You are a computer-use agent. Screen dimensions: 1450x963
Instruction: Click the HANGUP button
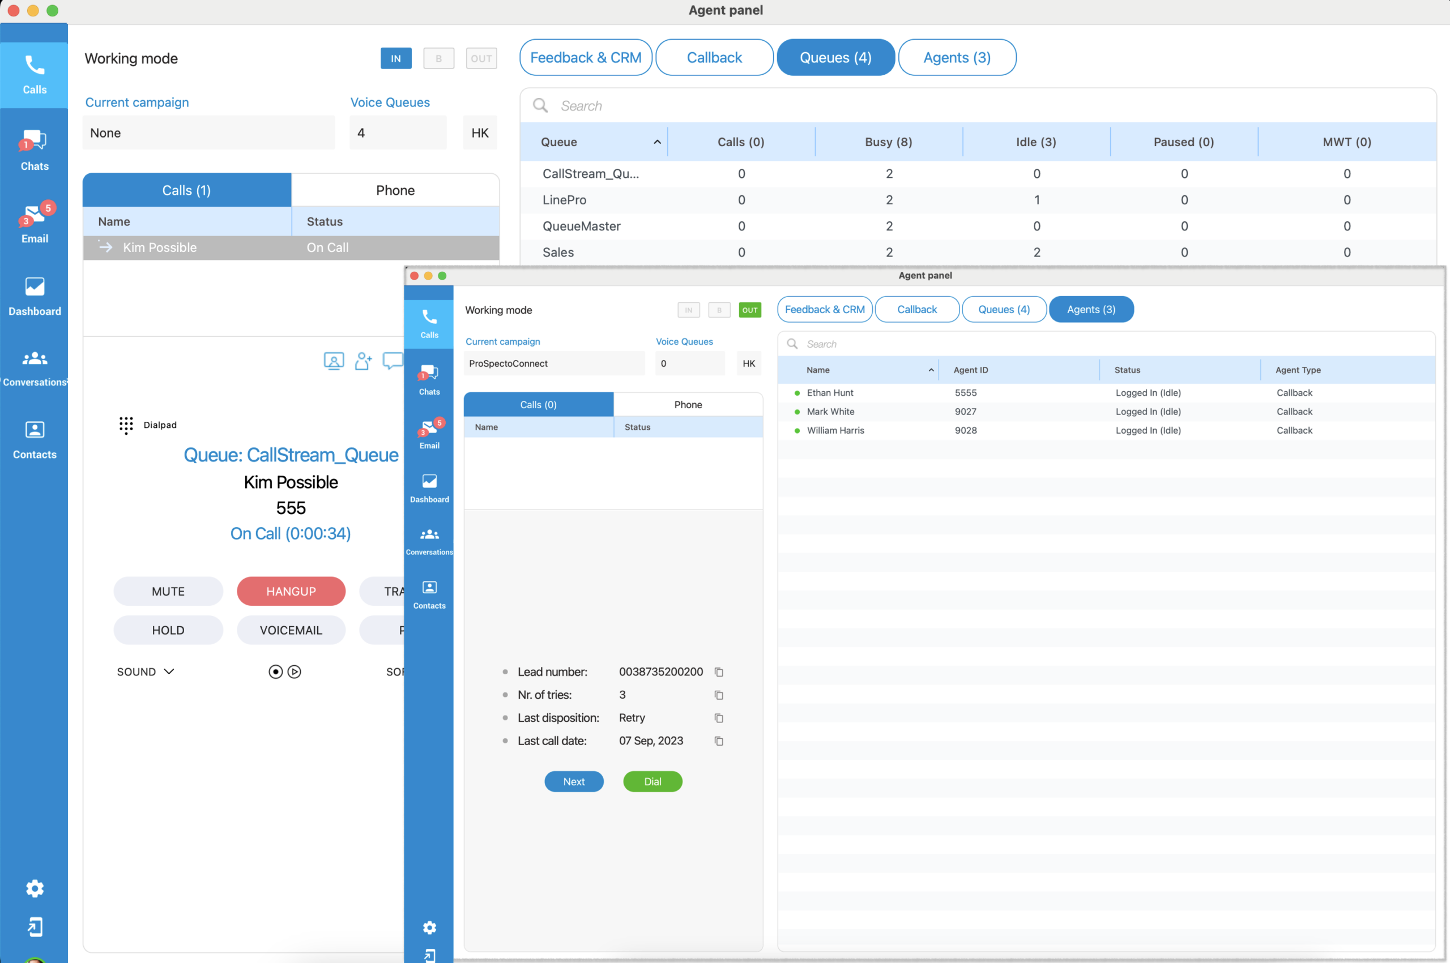coord(291,591)
